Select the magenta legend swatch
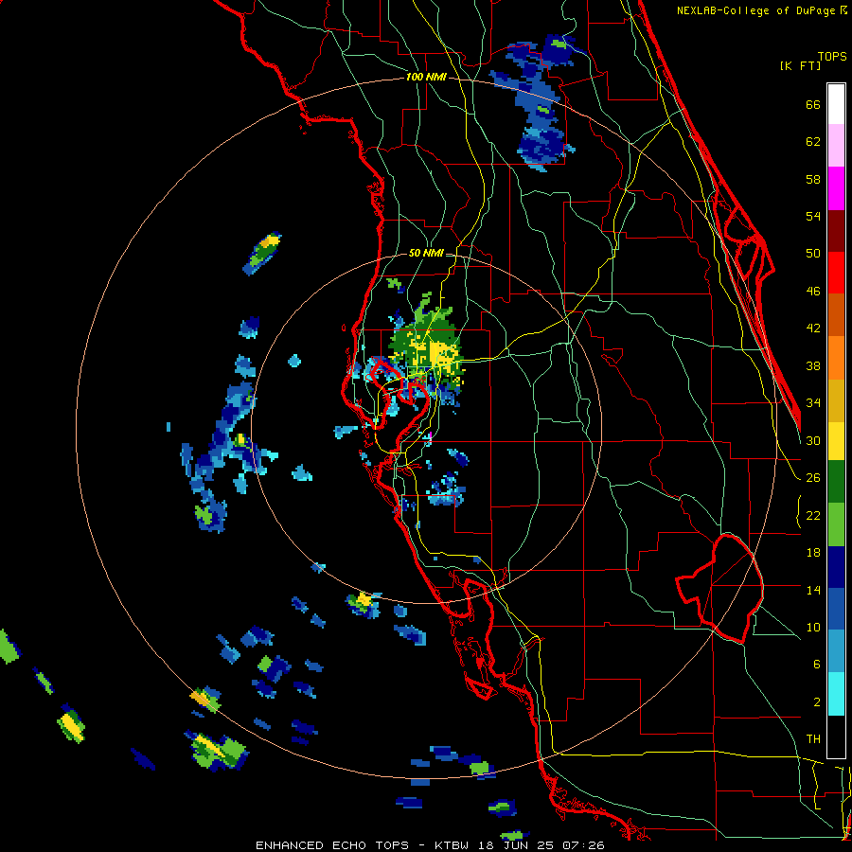852x852 pixels. [x=836, y=188]
